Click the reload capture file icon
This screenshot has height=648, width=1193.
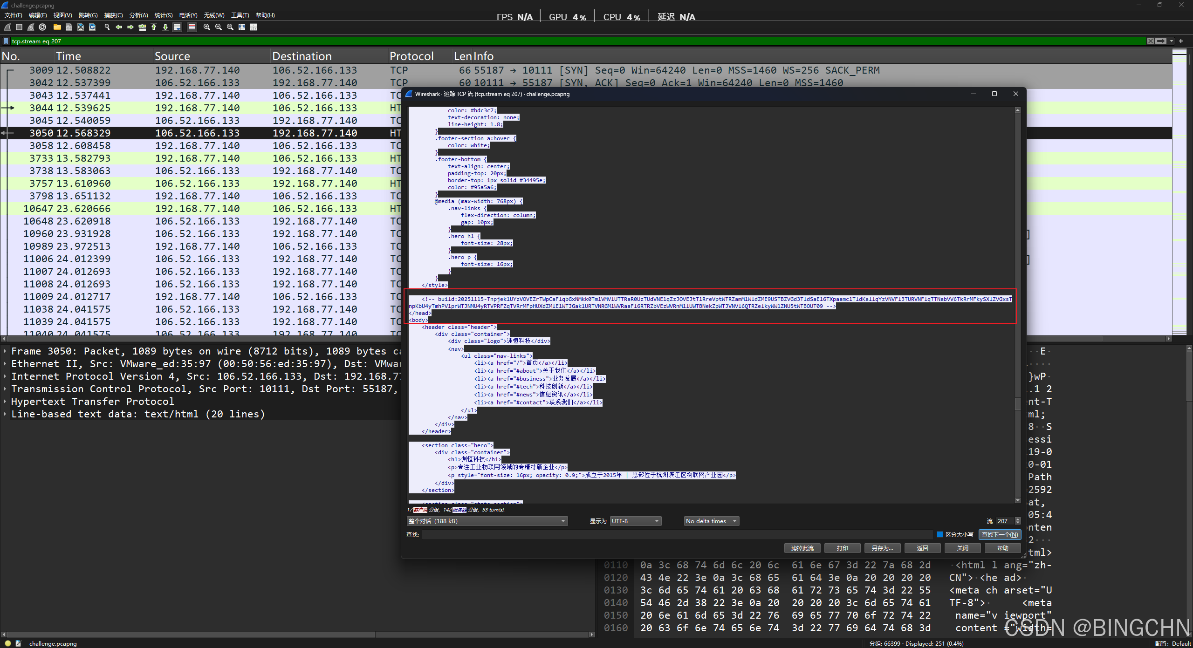[92, 27]
